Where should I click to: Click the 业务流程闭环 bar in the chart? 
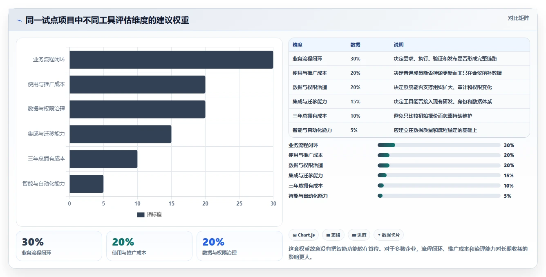point(171,60)
